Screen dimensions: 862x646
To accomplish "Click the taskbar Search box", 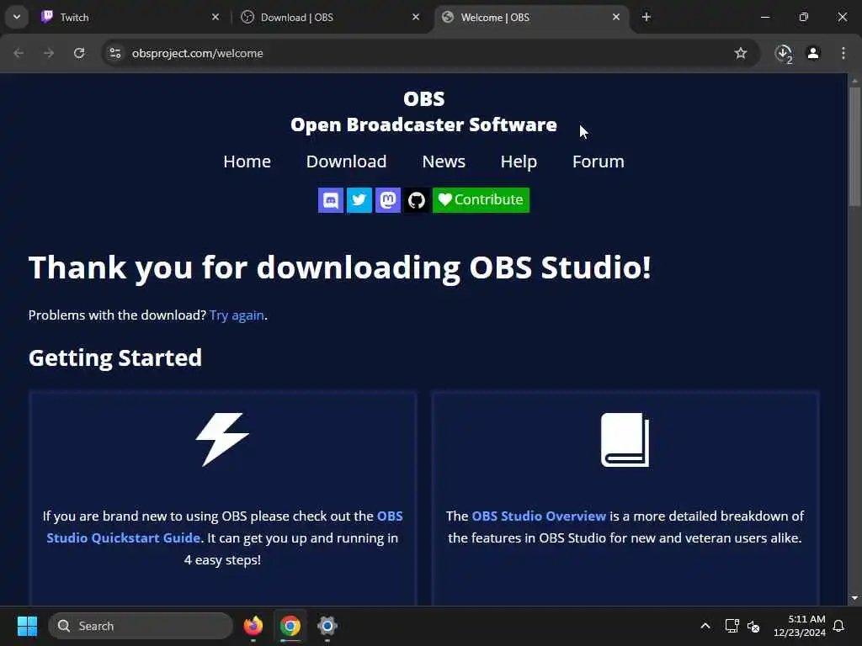I will [x=141, y=626].
